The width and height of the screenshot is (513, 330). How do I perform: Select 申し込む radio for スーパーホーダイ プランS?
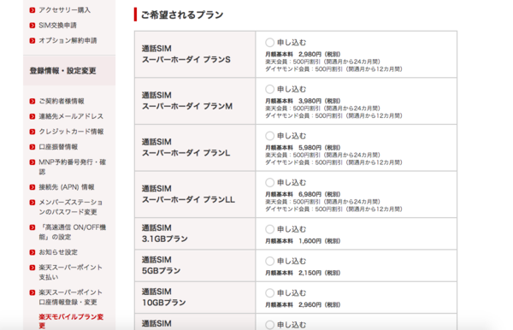pyautogui.click(x=269, y=43)
